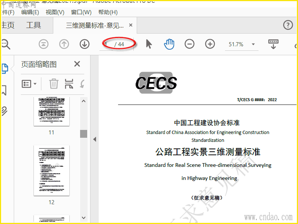Click the search magnifier icon
Image resolution: width=298 pixels, height=224 pixels.
tap(6, 44)
